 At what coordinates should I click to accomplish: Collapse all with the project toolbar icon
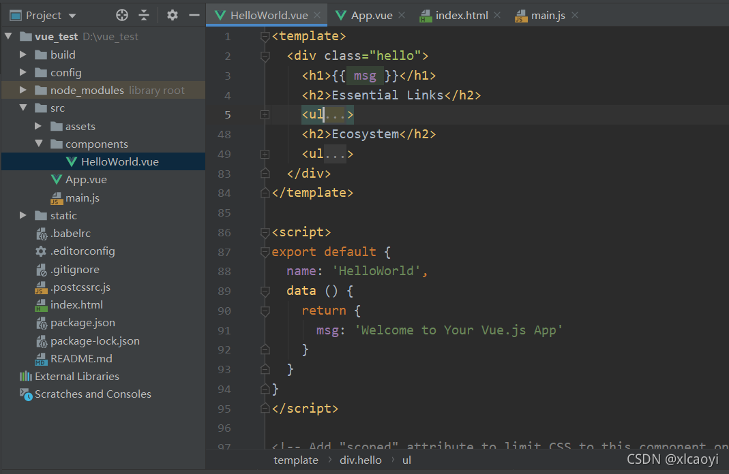[x=144, y=15]
